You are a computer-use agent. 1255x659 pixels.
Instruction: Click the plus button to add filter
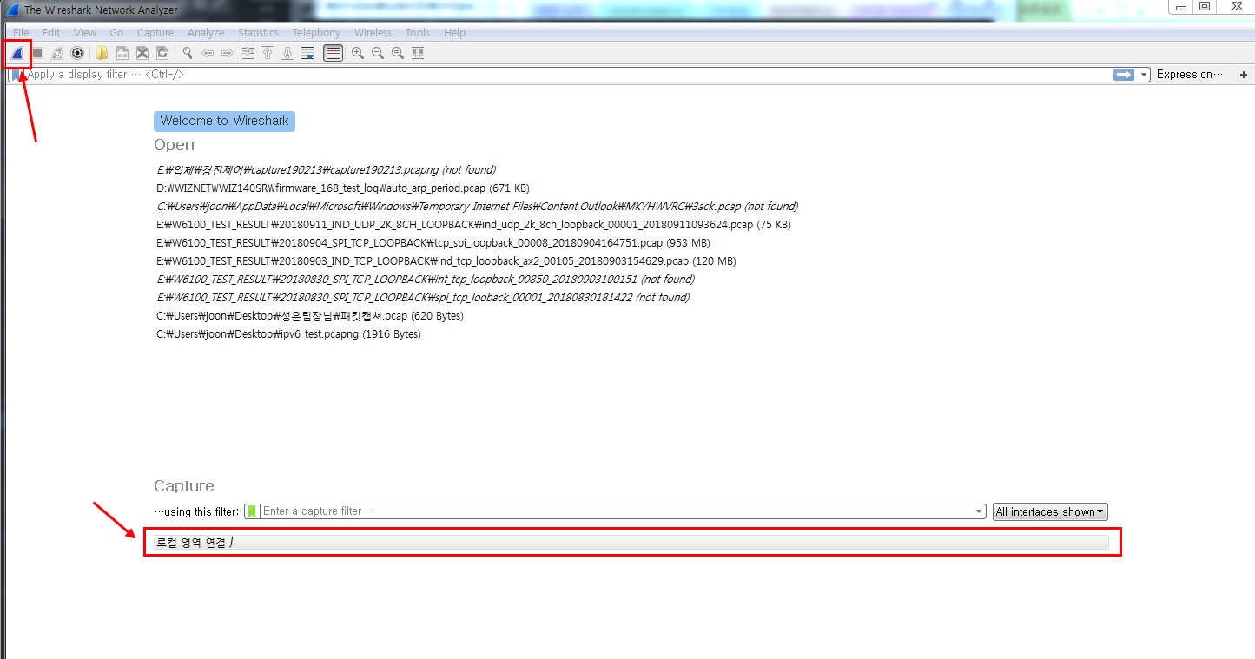(x=1244, y=75)
